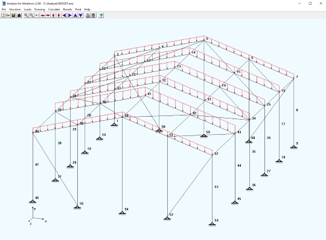Open the Structure menu
Screen dimensions: 326x240
14,9
